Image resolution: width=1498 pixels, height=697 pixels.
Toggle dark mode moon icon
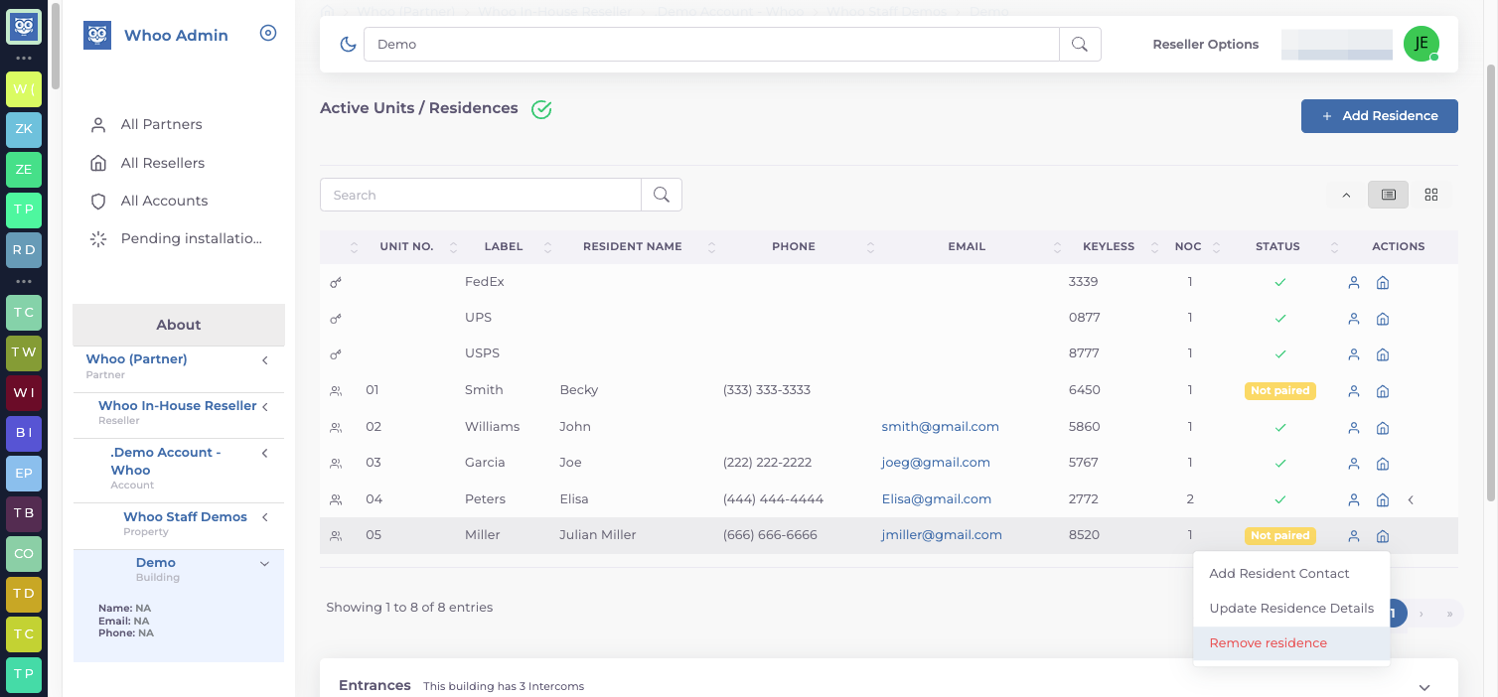[348, 44]
